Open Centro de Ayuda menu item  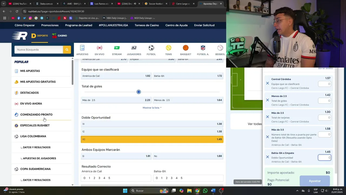tap(177, 25)
